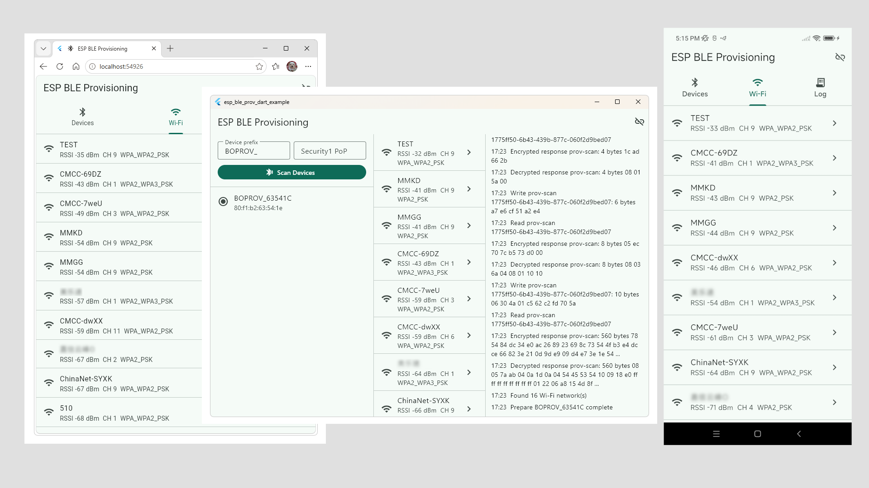Reload the browser page

60,66
